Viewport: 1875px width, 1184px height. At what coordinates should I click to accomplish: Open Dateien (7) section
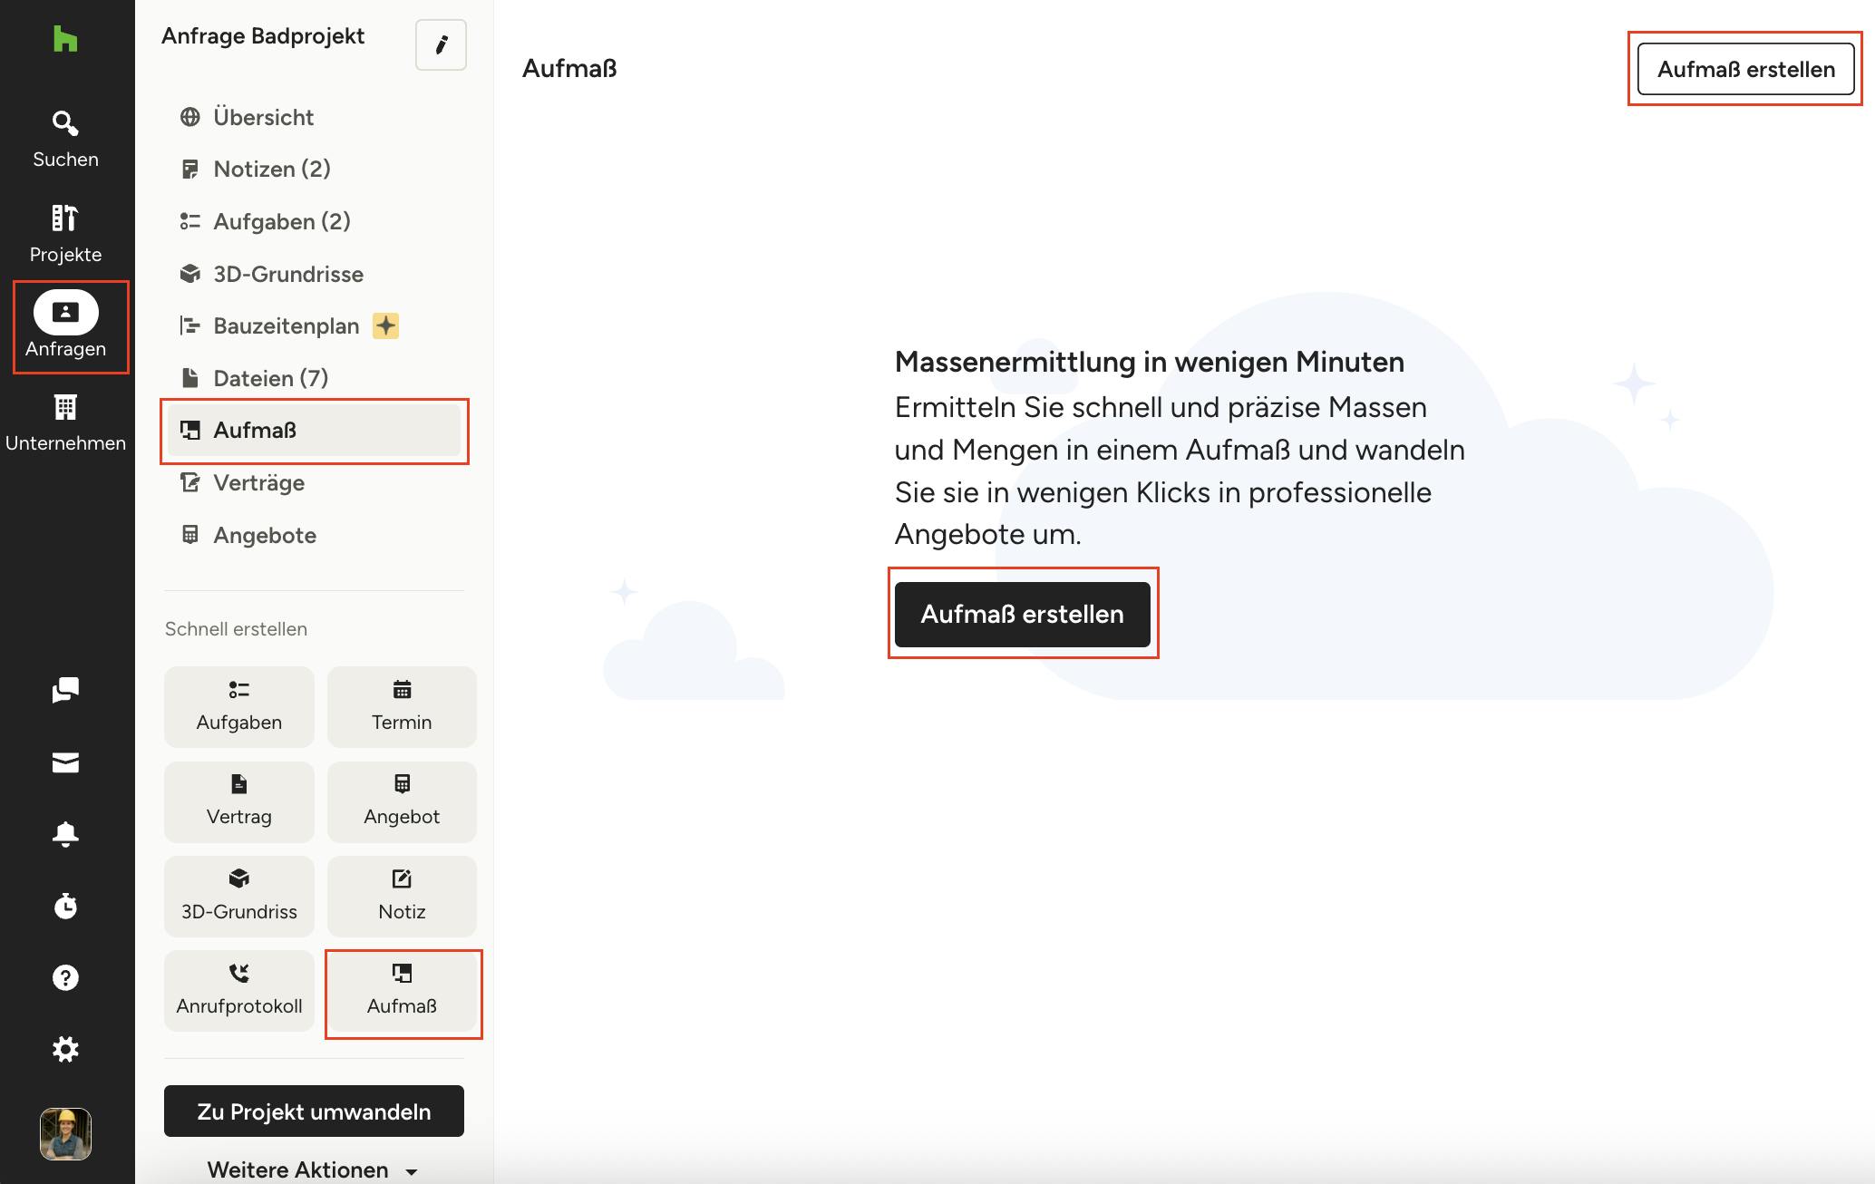(x=270, y=378)
